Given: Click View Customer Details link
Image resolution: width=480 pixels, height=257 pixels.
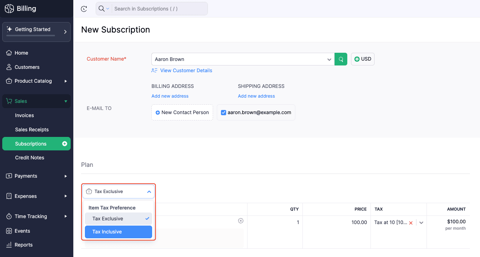Looking at the screenshot, I should (x=186, y=70).
